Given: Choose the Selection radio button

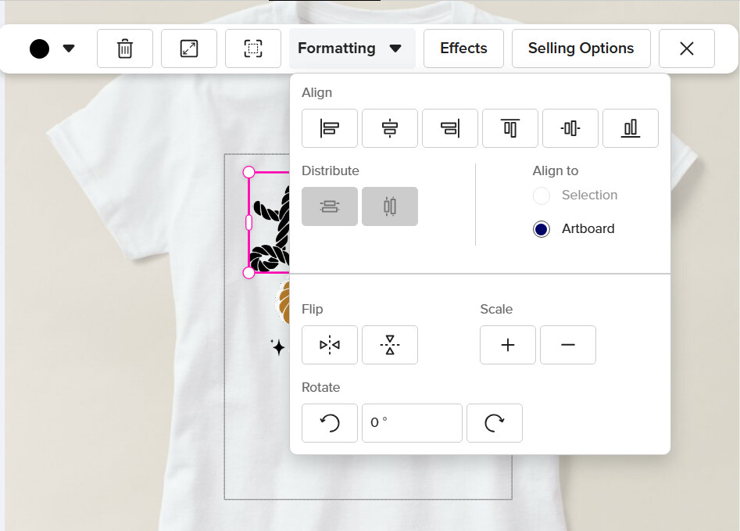Looking at the screenshot, I should coord(542,196).
